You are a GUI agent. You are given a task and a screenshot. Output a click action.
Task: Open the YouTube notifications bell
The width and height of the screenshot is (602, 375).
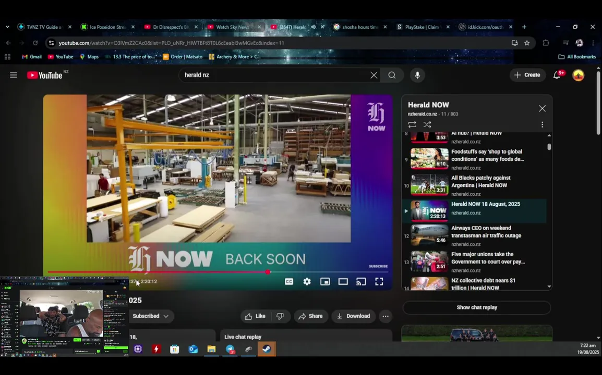[x=557, y=75]
